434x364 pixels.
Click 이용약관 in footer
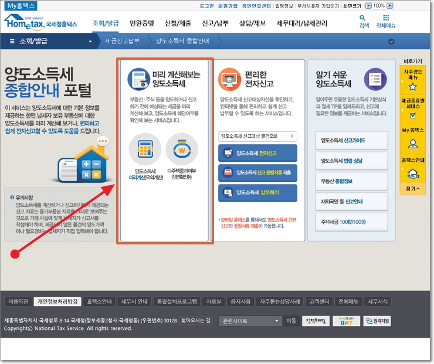click(x=18, y=301)
